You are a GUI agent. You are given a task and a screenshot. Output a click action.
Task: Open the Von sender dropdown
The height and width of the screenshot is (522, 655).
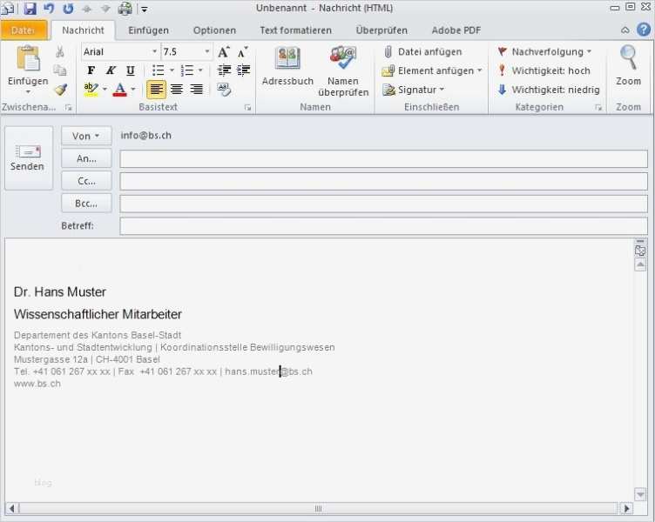pos(86,136)
